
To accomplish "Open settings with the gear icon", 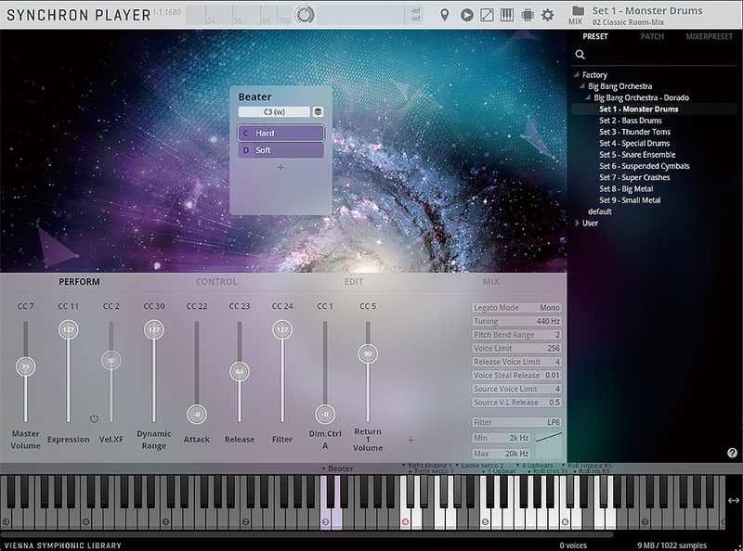I will 548,15.
